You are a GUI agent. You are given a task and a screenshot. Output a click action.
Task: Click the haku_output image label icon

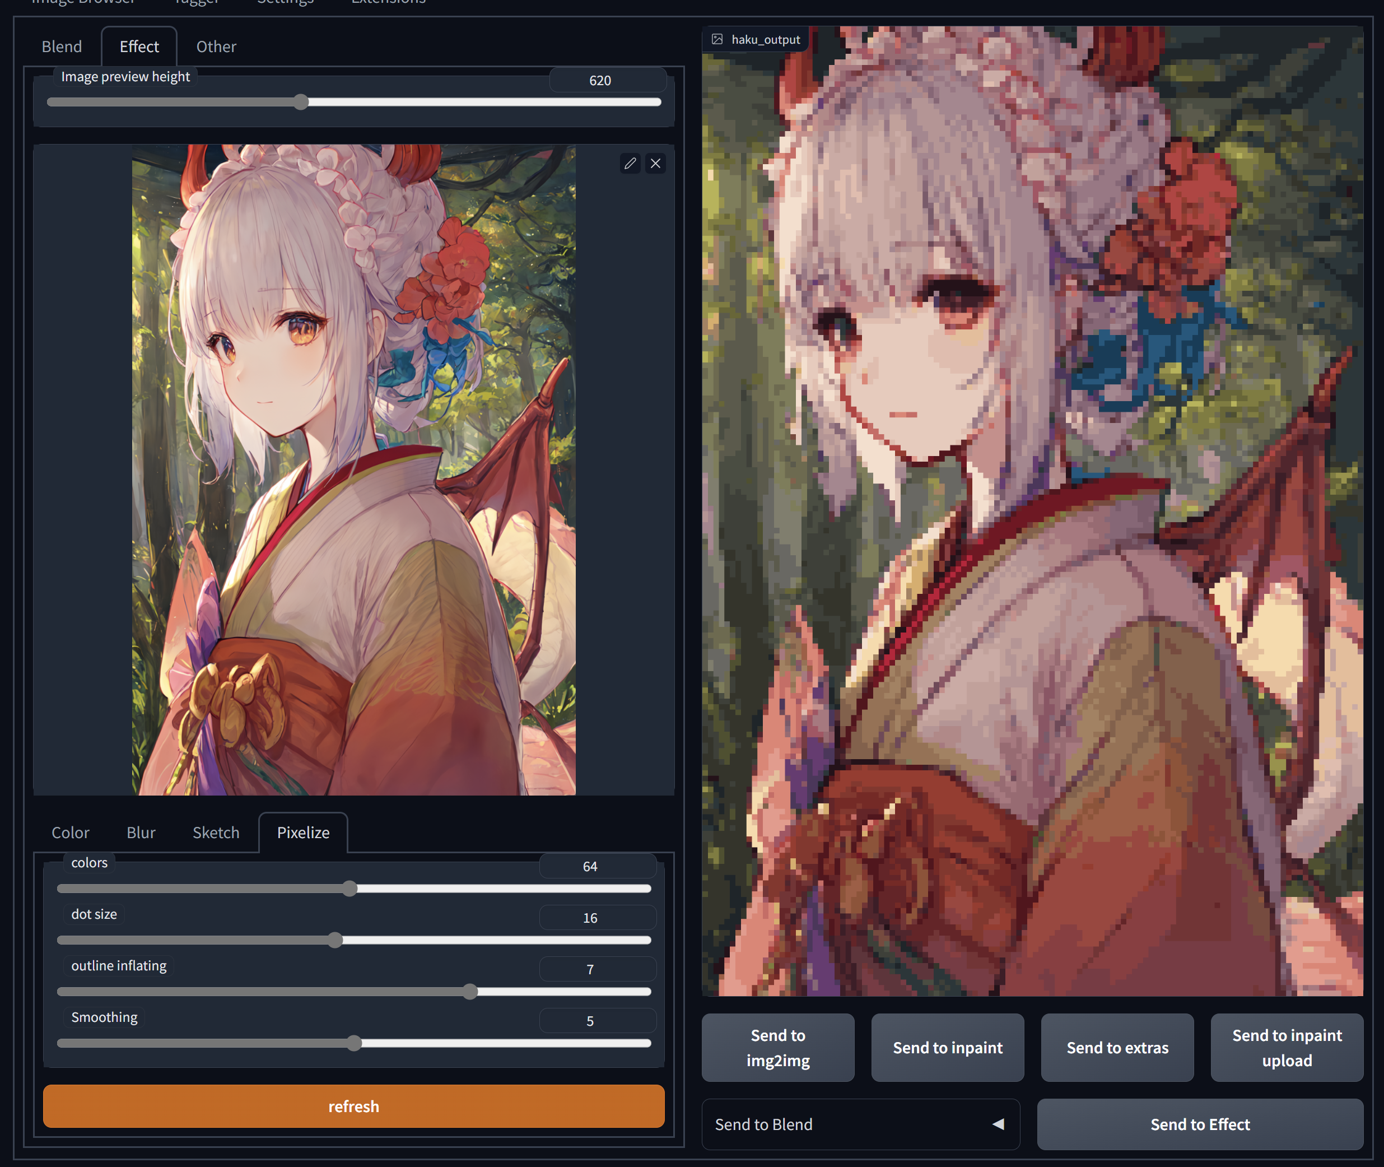(x=717, y=40)
